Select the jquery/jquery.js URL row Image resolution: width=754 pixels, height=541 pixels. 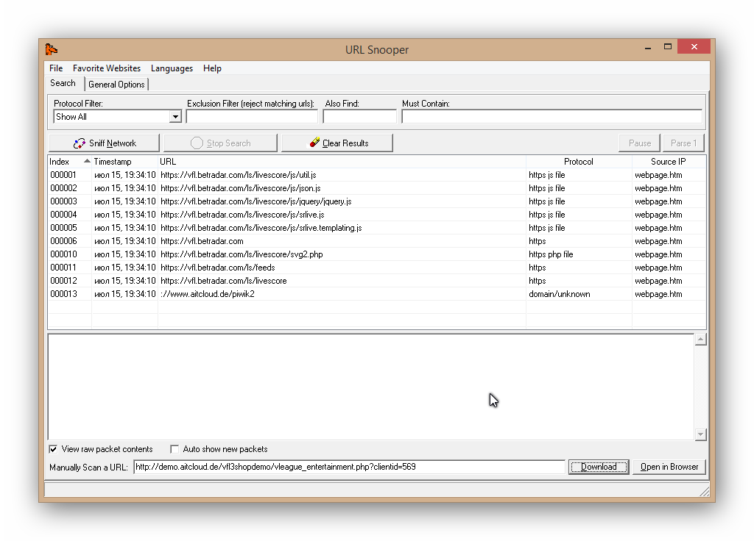point(377,201)
